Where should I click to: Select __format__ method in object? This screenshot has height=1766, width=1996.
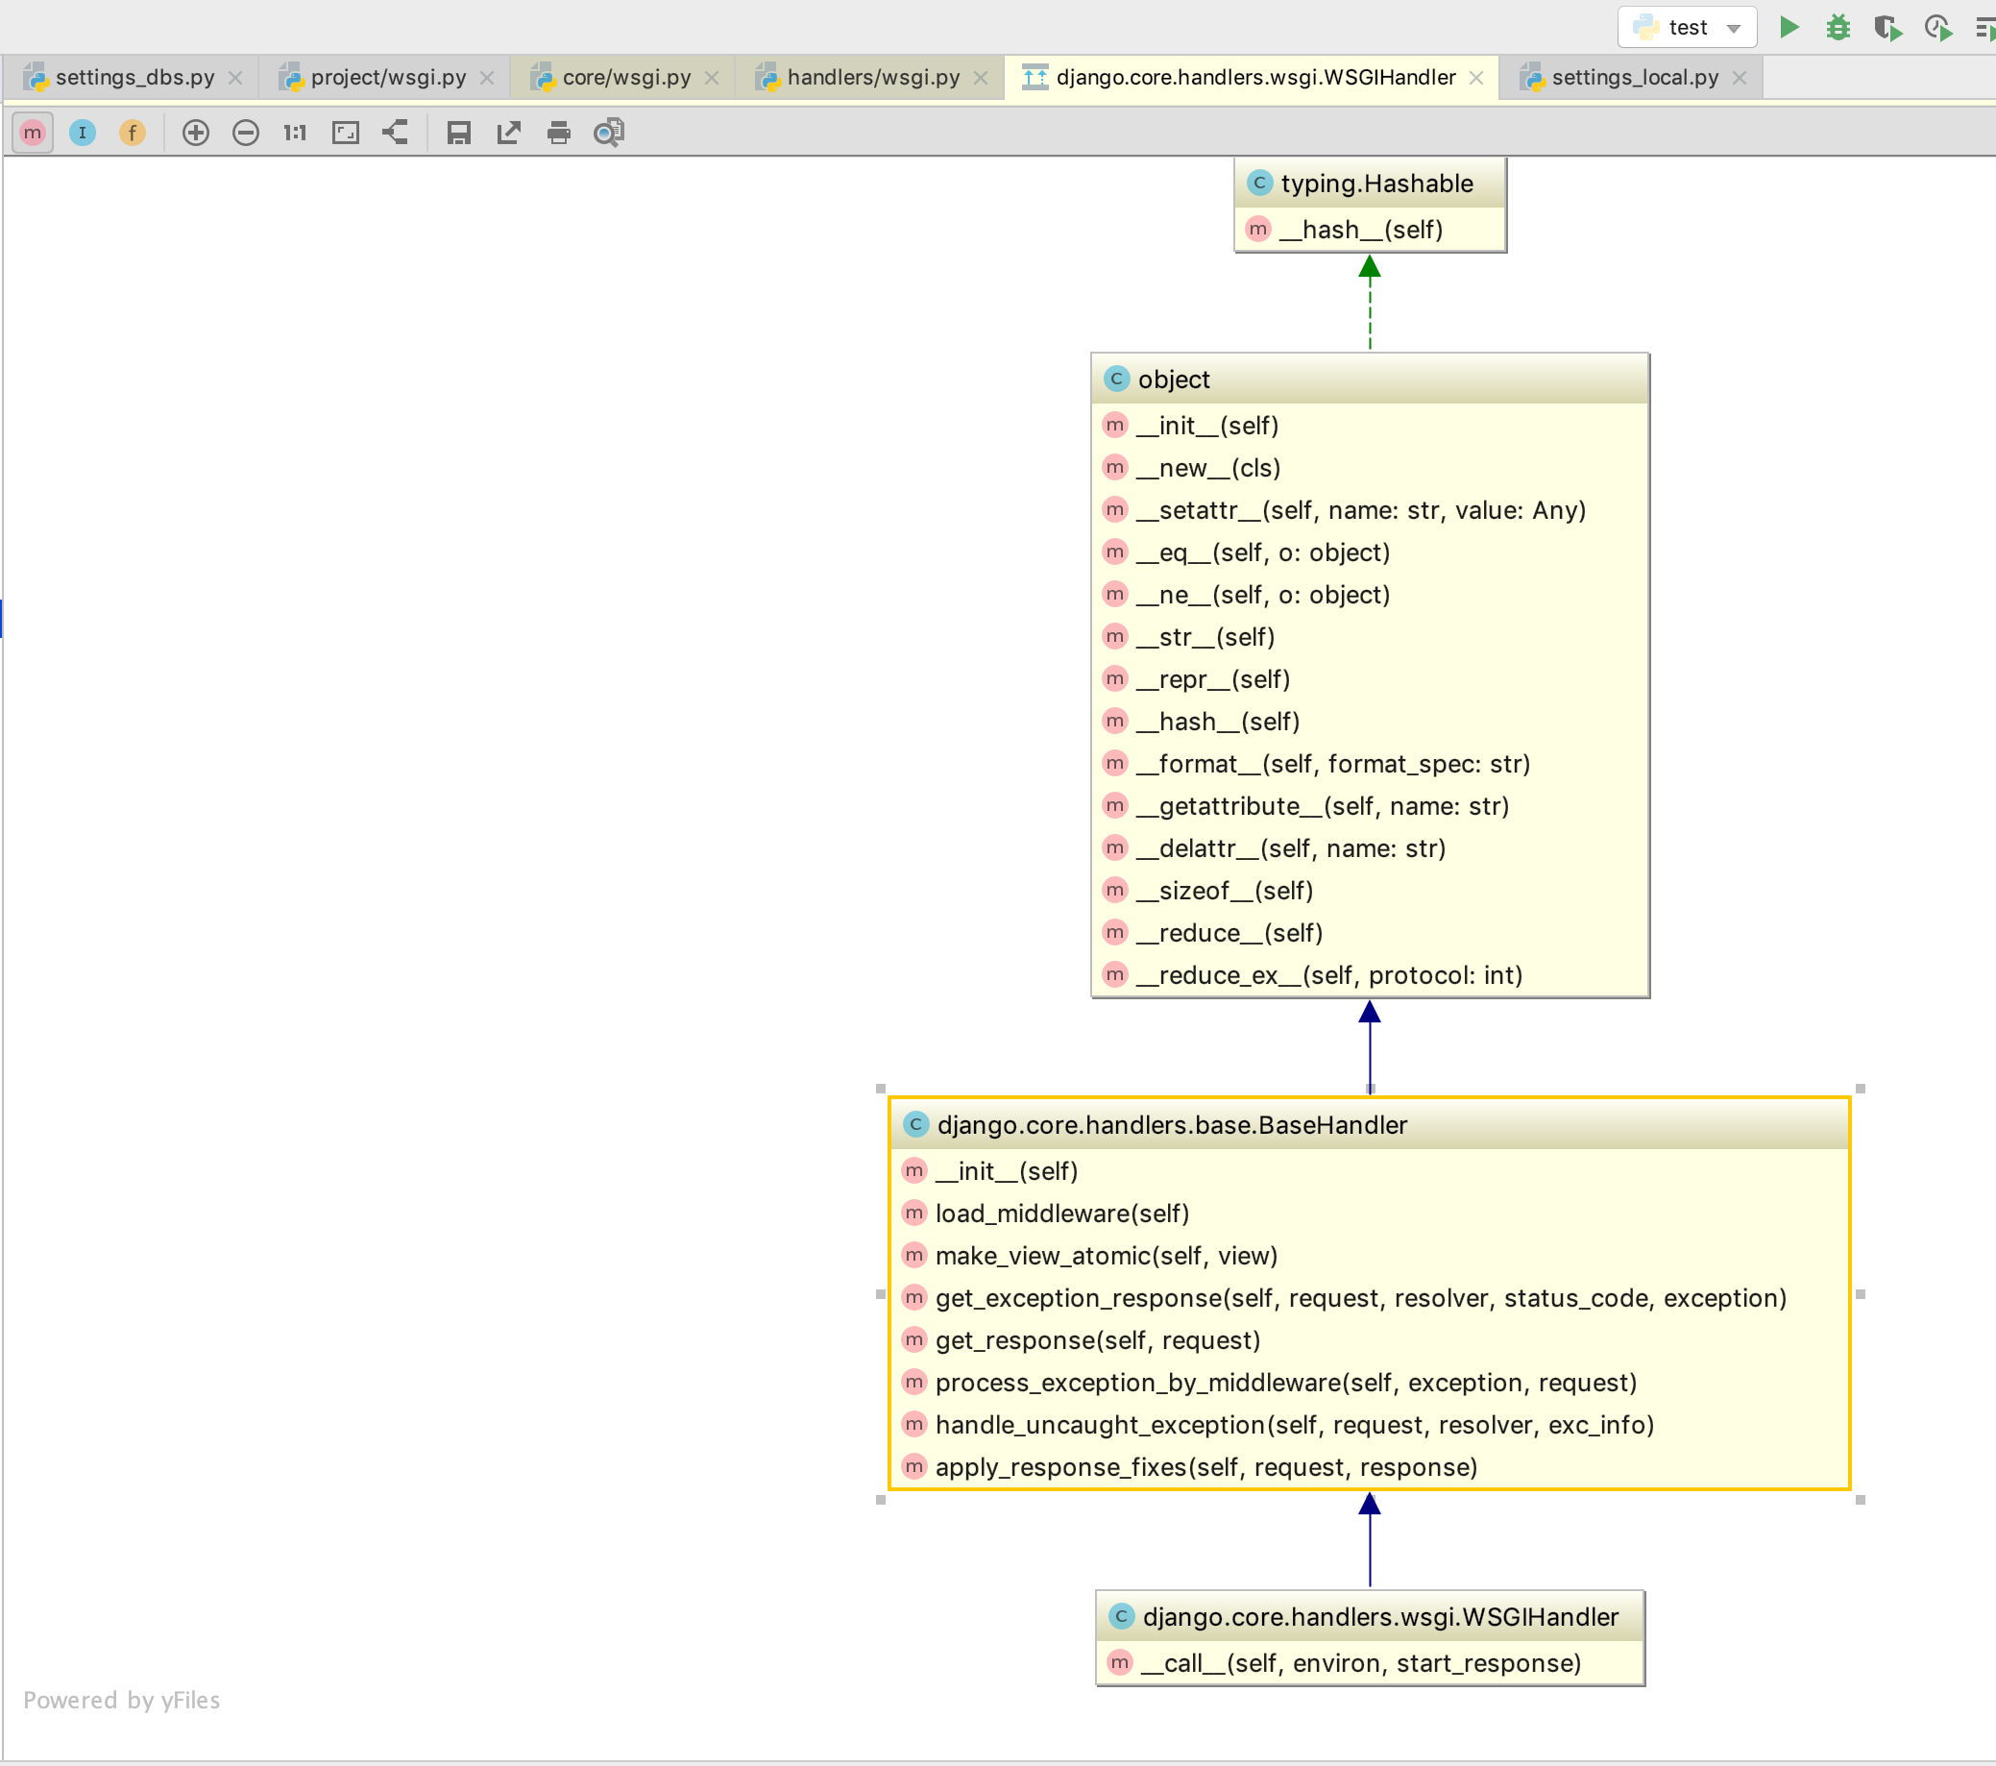[1370, 764]
